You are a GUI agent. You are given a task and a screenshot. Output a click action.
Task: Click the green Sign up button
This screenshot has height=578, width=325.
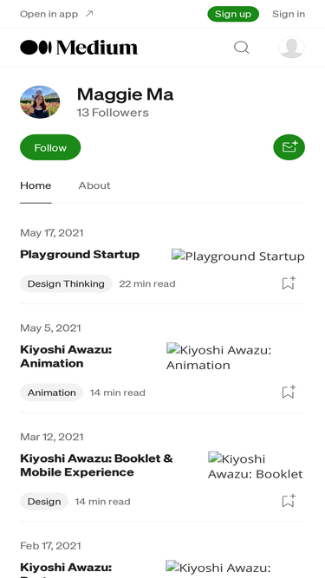pos(233,14)
